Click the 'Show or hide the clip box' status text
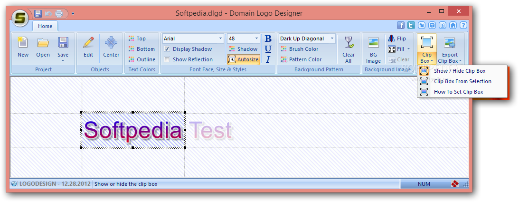The image size is (519, 202). pyautogui.click(x=126, y=184)
